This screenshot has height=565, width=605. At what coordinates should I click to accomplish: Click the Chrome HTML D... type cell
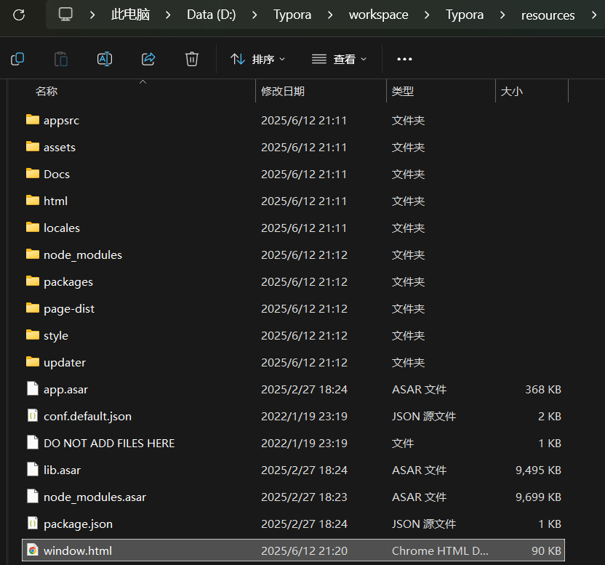pyautogui.click(x=440, y=550)
